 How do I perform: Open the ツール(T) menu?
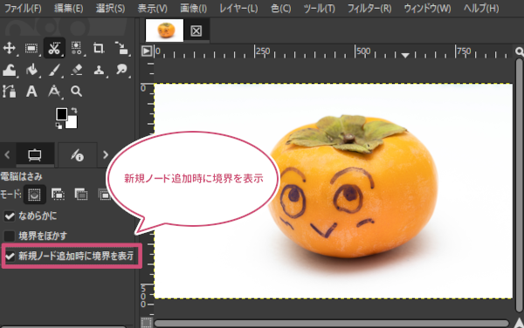point(319,8)
